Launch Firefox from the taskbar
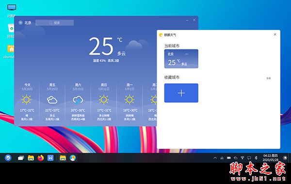The width and height of the screenshot is (291, 184). click(x=41, y=158)
